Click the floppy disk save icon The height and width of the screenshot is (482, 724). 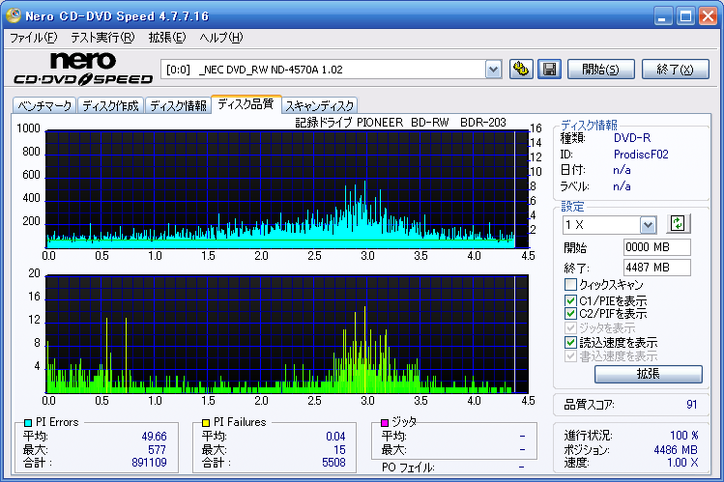click(549, 70)
